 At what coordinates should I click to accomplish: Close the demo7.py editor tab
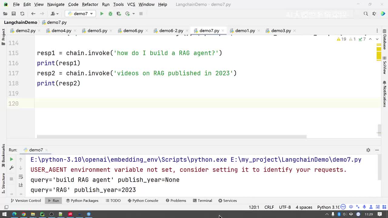tap(223, 31)
